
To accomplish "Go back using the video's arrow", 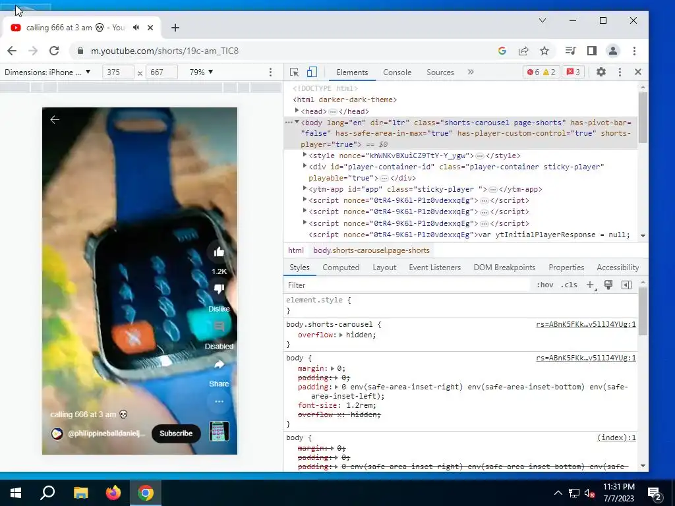I will point(55,120).
